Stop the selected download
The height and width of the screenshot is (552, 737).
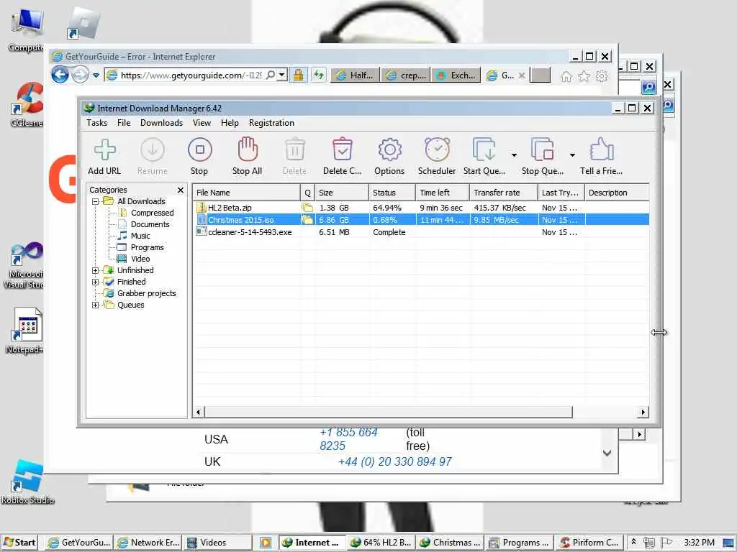click(x=200, y=150)
